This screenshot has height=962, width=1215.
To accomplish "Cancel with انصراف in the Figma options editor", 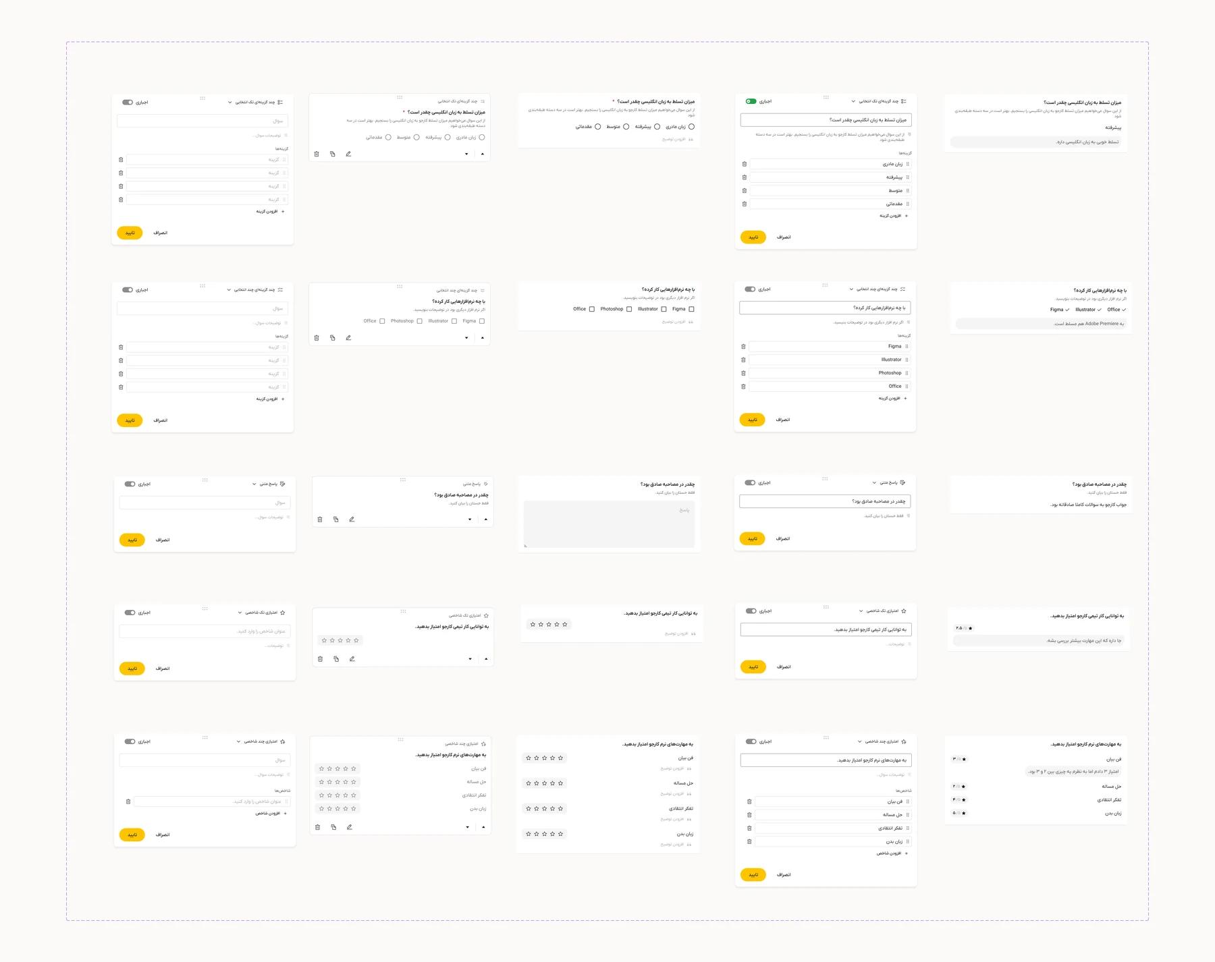I will (783, 420).
